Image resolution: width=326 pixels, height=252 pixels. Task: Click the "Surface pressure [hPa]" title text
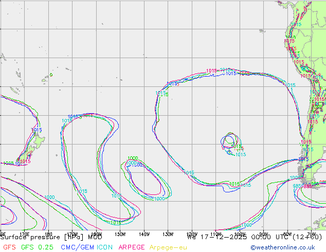pos(42,237)
